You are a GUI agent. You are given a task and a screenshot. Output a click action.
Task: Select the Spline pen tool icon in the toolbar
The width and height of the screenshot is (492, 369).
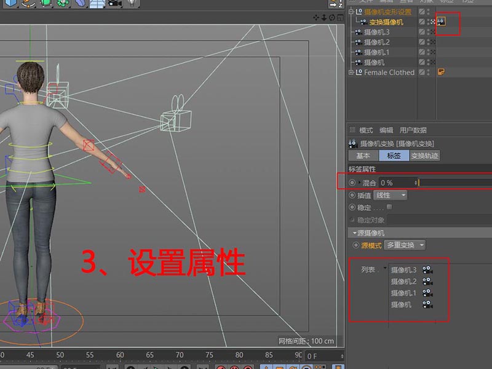pyautogui.click(x=27, y=4)
